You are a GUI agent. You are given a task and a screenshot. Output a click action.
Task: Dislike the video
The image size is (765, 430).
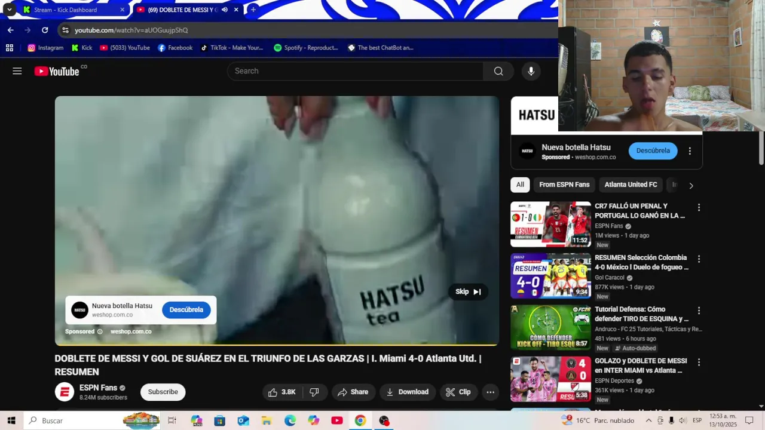coord(314,392)
